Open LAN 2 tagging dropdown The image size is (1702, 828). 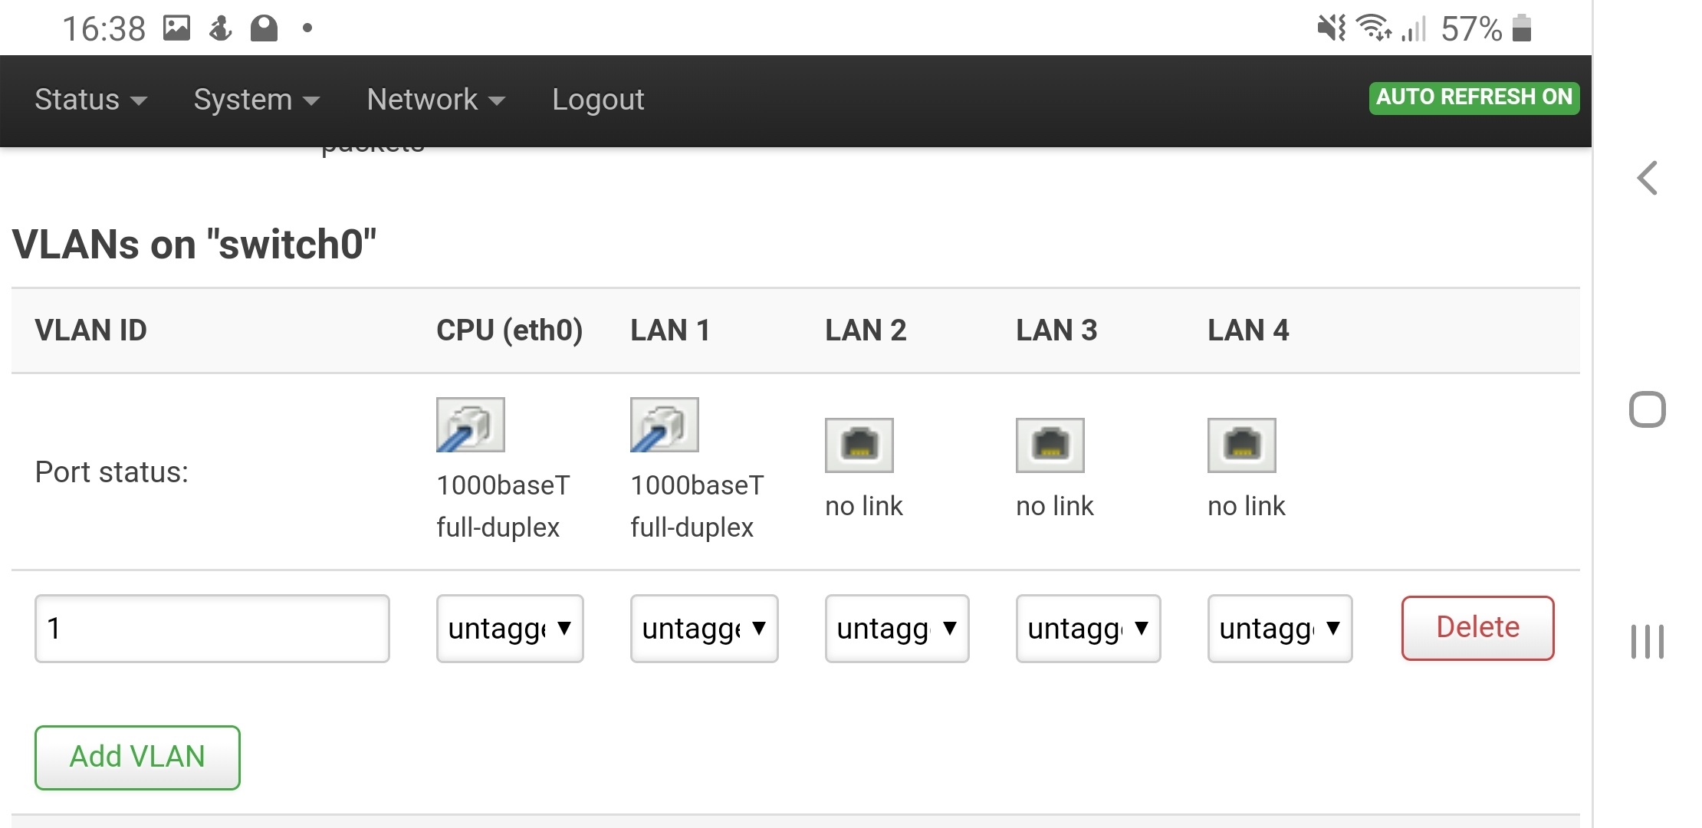(896, 629)
